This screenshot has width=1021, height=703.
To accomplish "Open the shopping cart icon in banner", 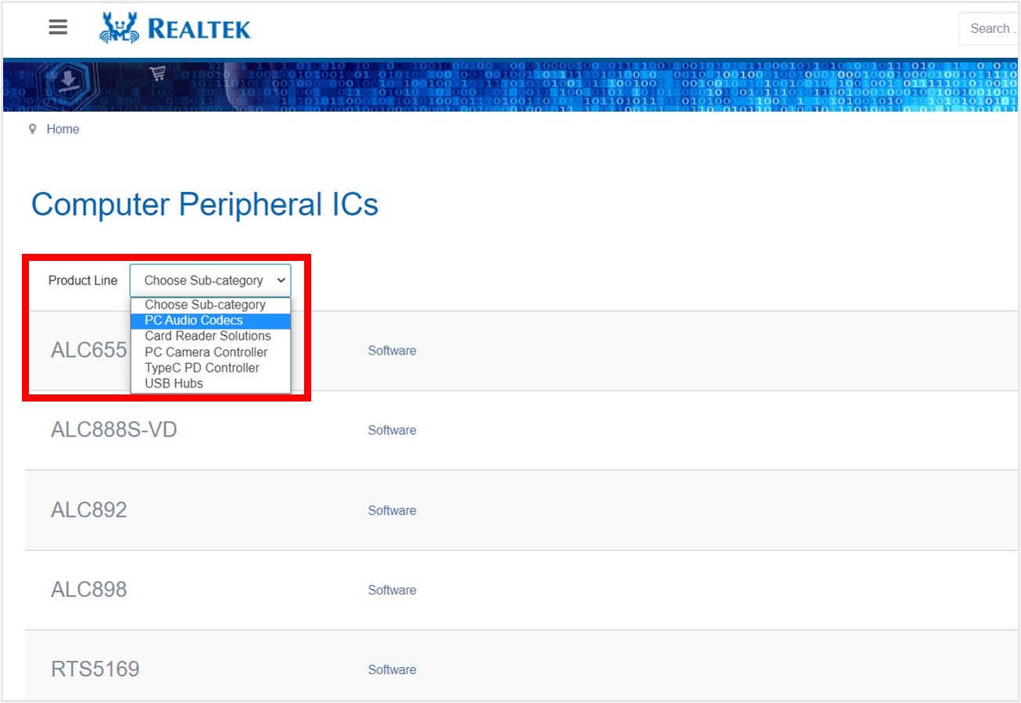I will coord(158,73).
